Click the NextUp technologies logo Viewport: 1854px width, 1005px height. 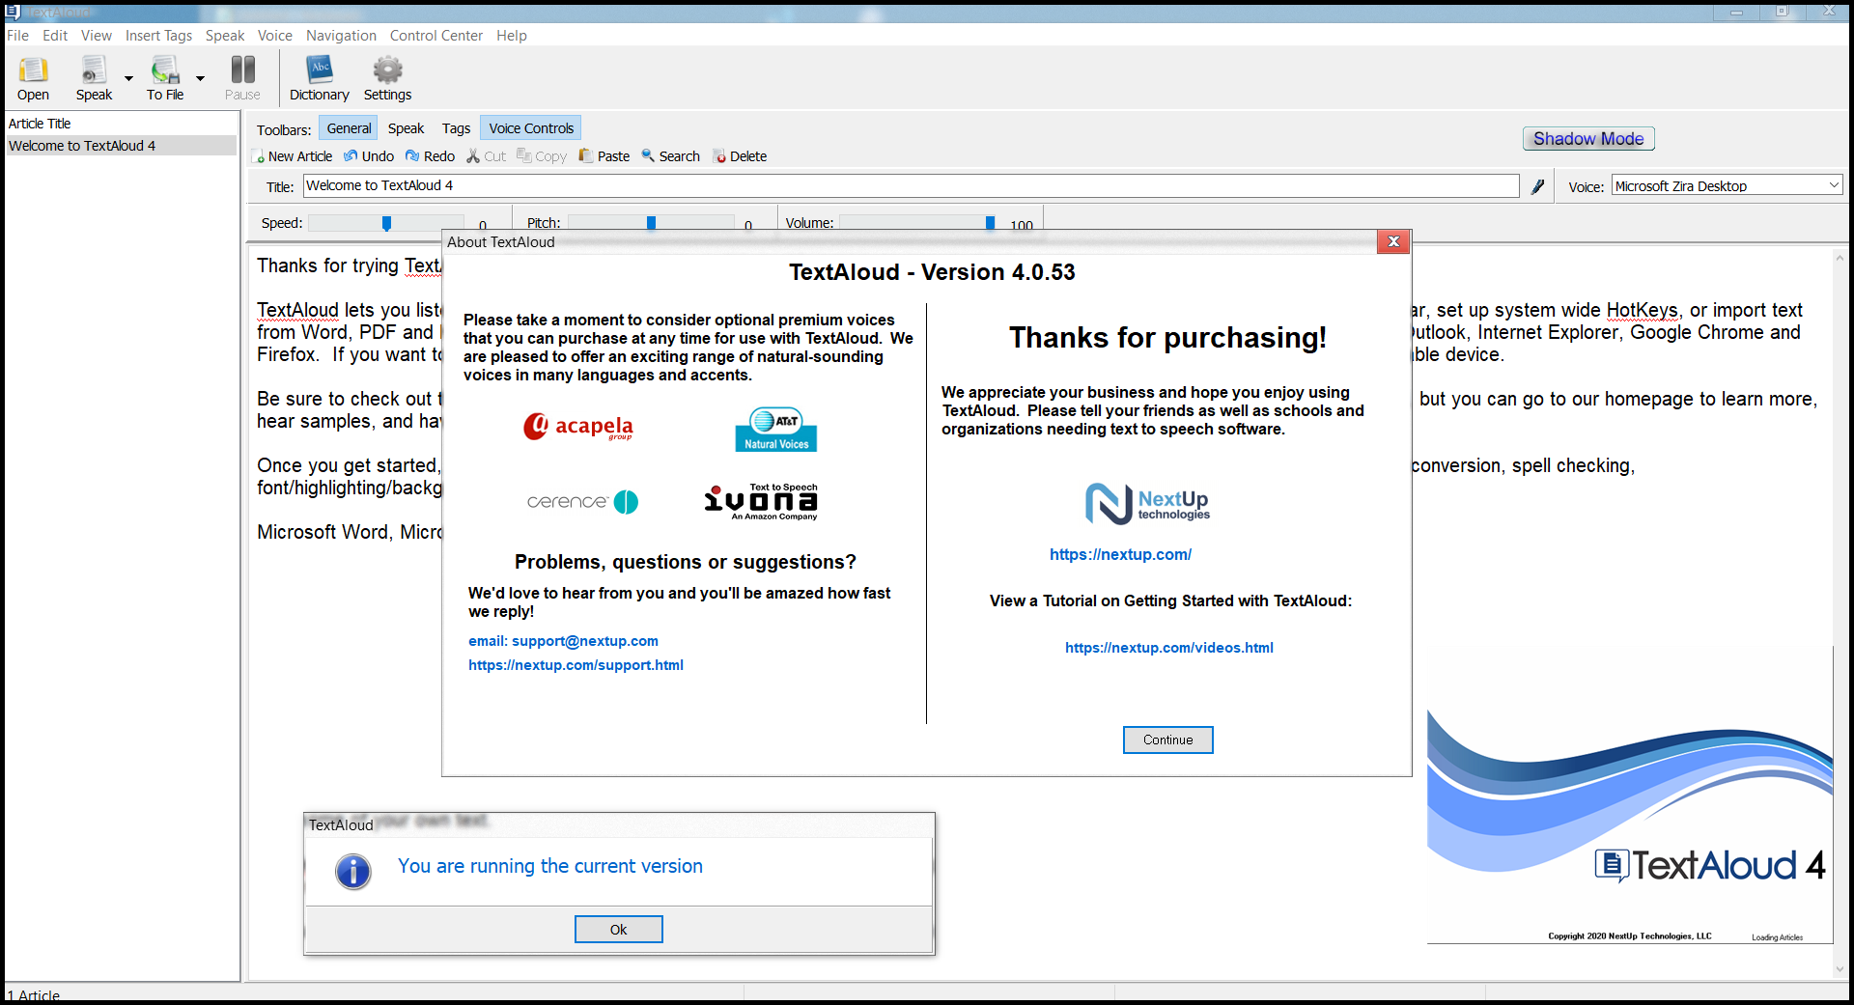(x=1147, y=503)
